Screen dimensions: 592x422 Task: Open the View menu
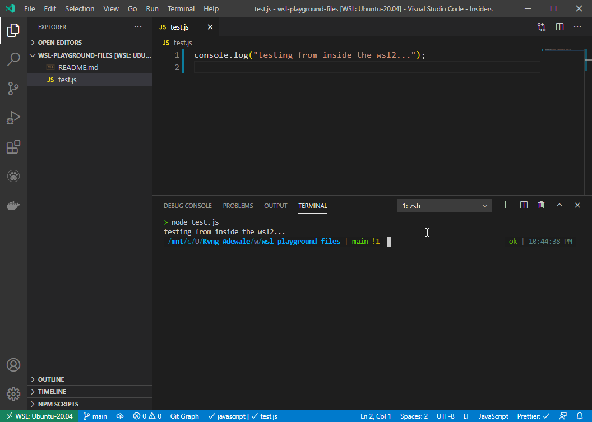pos(111,8)
